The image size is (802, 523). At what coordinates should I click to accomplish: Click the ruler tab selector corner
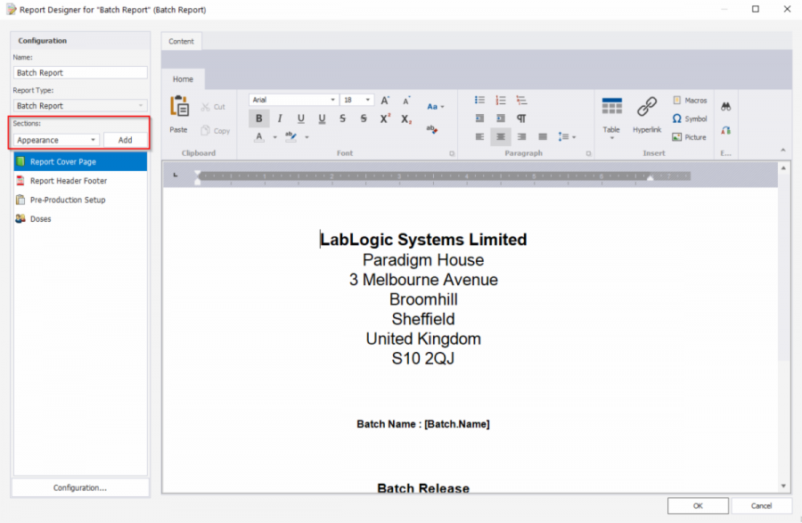[176, 176]
